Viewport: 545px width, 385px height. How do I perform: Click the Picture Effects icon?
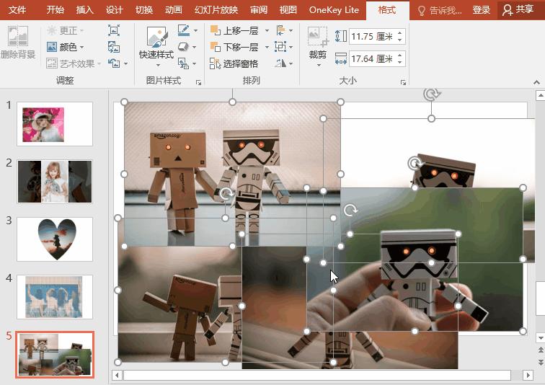183,47
